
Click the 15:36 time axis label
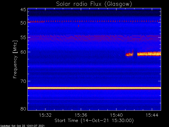(81, 115)
